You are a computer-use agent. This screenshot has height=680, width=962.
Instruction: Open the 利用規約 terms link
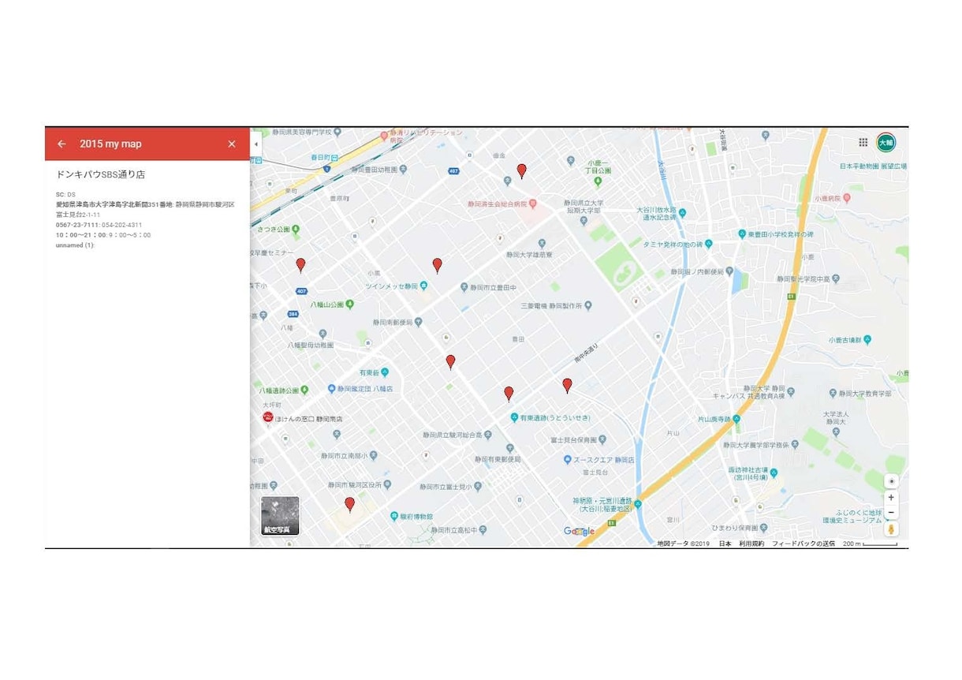(751, 544)
